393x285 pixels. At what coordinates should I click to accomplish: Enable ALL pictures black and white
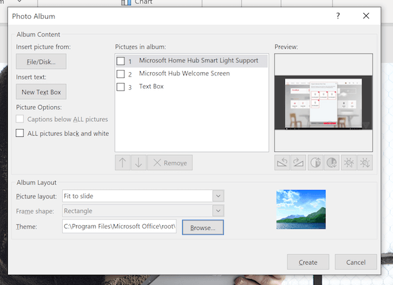20,133
